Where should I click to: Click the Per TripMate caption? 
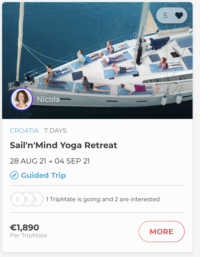pos(28,235)
